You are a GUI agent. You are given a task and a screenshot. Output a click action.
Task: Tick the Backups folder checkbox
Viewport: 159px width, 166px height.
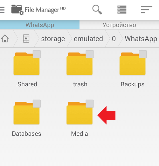click(x=143, y=54)
